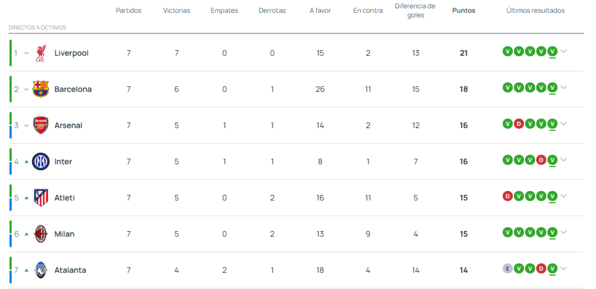This screenshot has width=596, height=289.
Task: Click Atalanta's red D loss result badge
Action: pyautogui.click(x=541, y=268)
